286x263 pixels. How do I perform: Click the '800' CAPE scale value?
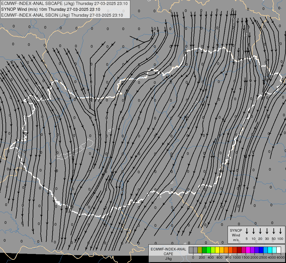[228, 257]
